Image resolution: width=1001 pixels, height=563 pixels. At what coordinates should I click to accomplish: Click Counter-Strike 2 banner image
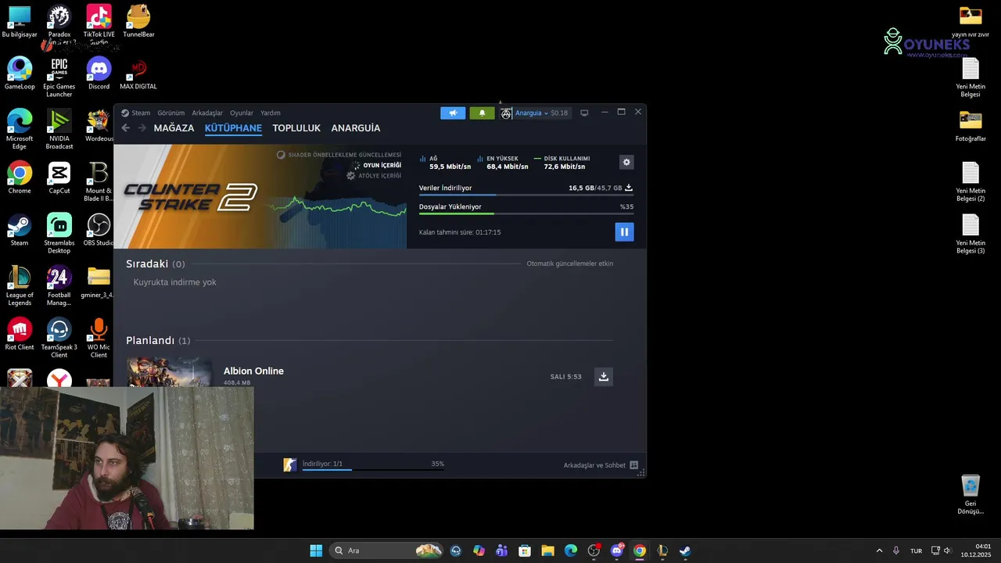pyautogui.click(x=260, y=196)
